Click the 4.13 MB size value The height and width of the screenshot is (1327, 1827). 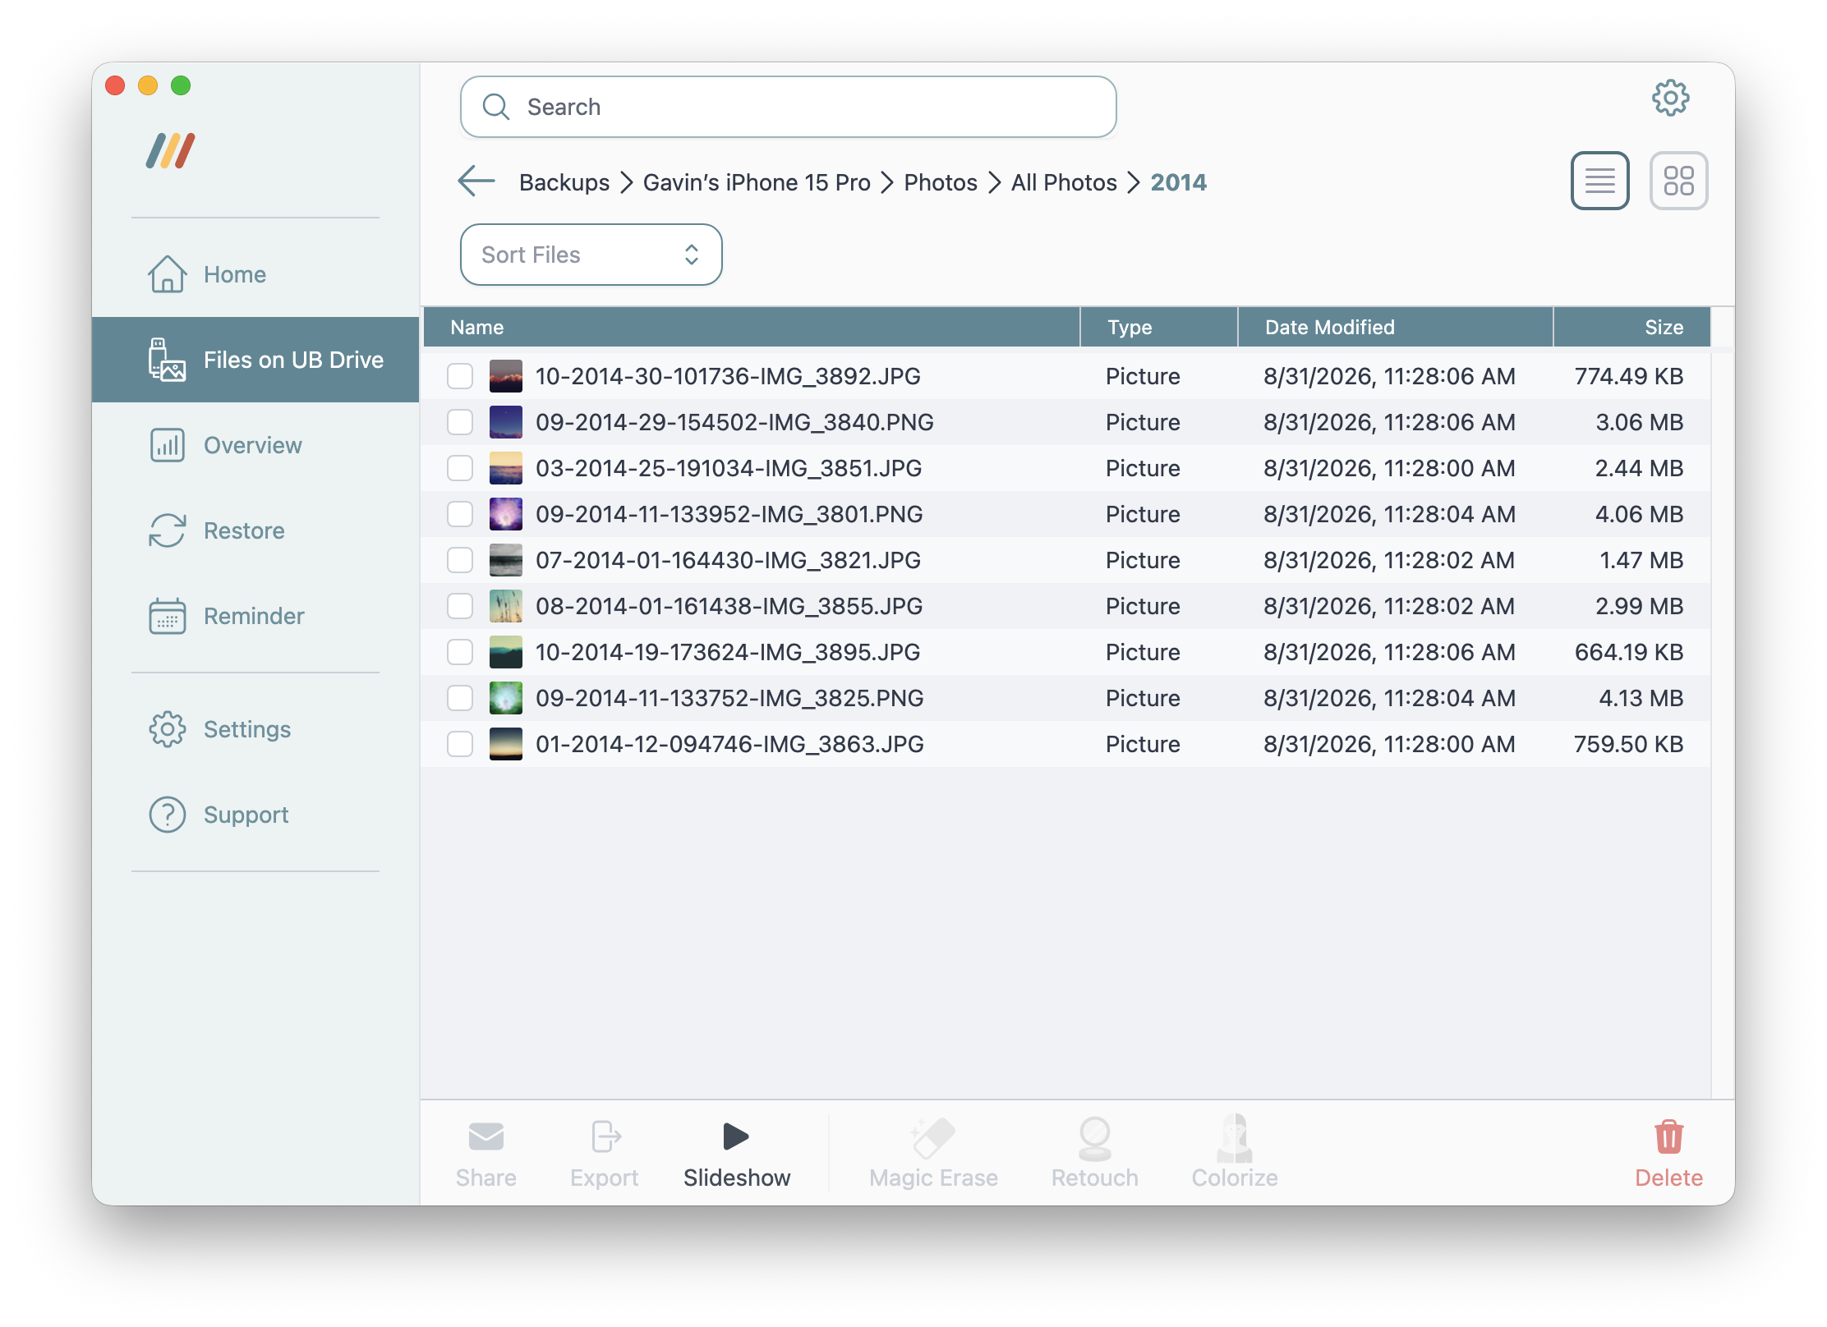click(1641, 698)
